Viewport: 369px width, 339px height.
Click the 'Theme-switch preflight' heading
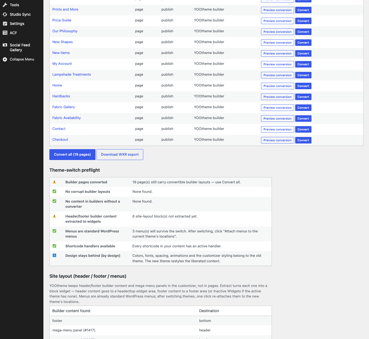(x=75, y=170)
